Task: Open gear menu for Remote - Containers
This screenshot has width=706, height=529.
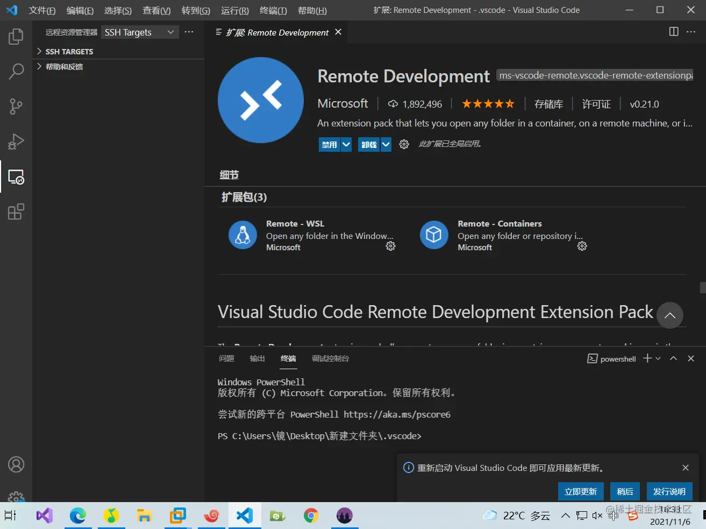Action: coord(582,246)
